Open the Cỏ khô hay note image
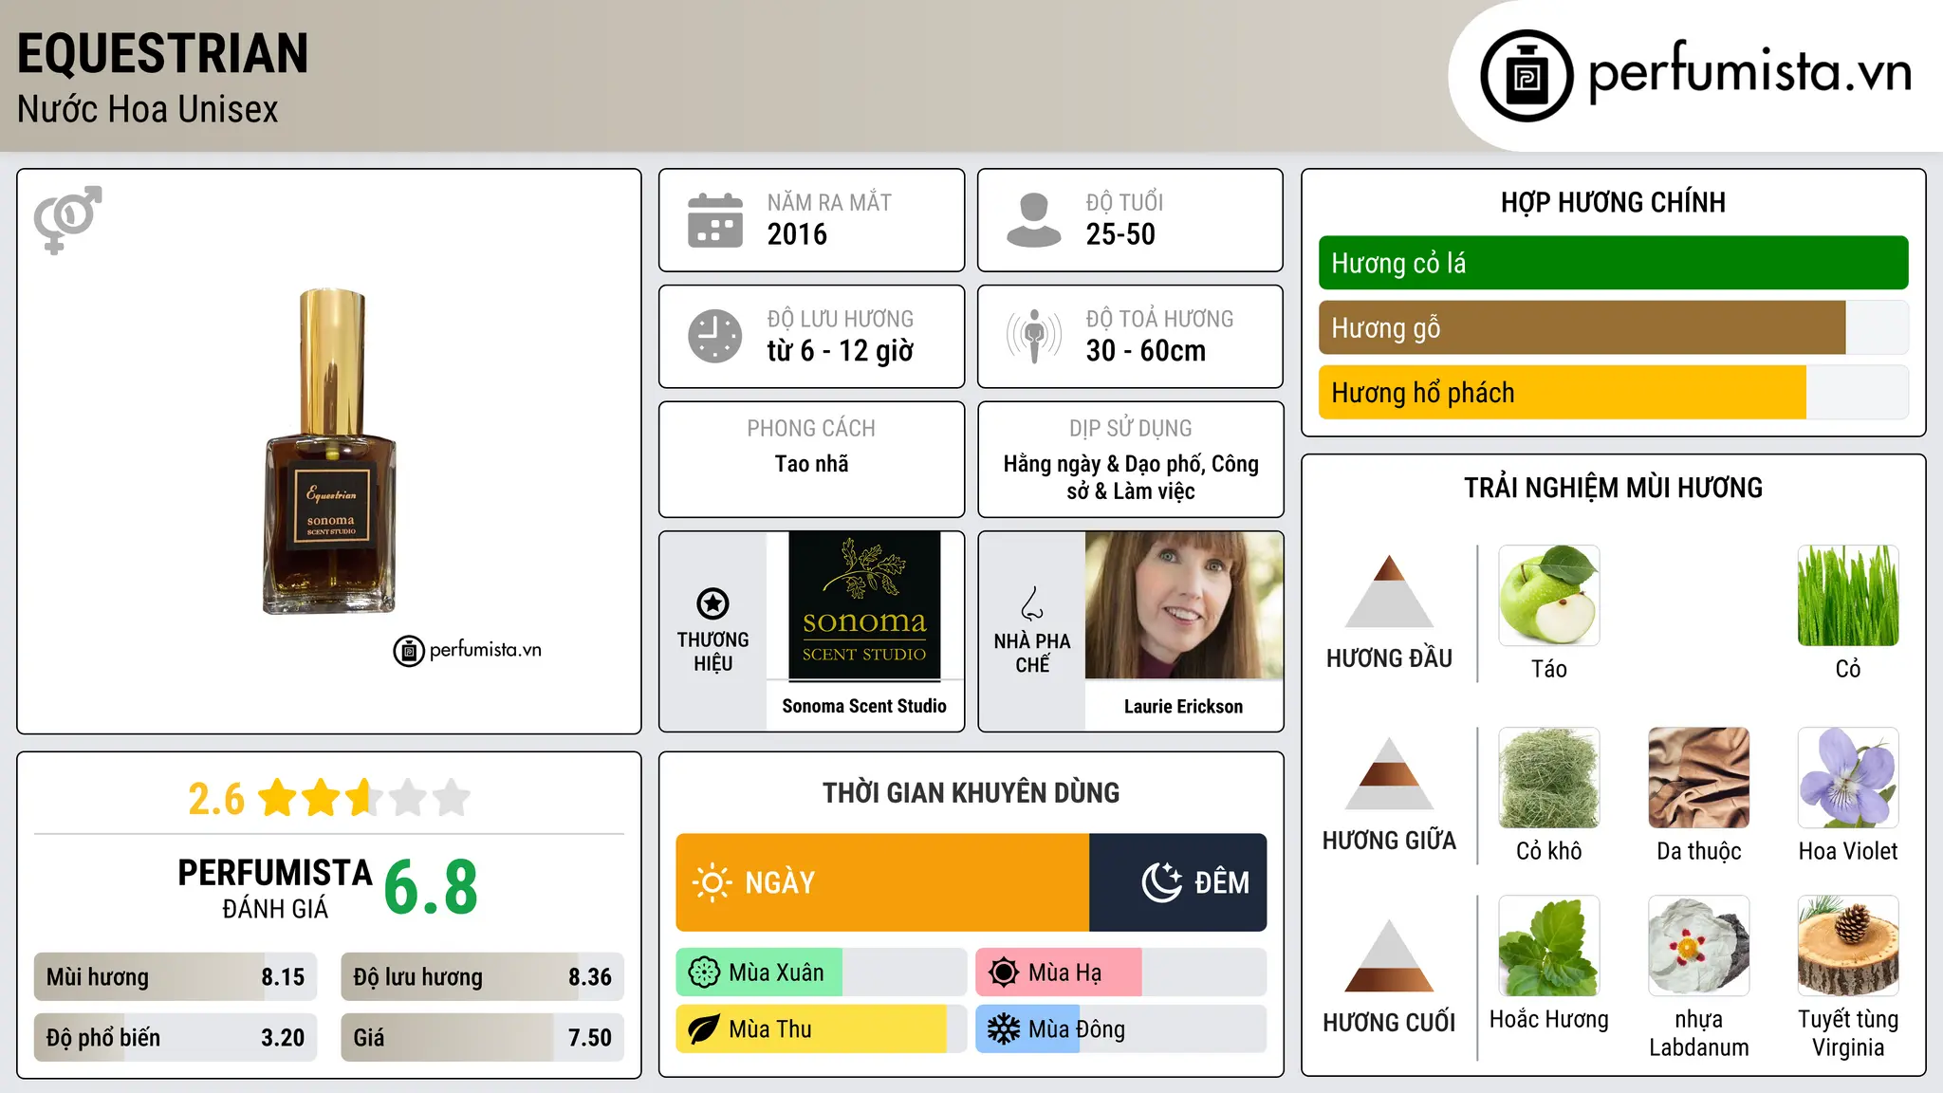The height and width of the screenshot is (1093, 1943). [x=1549, y=778]
